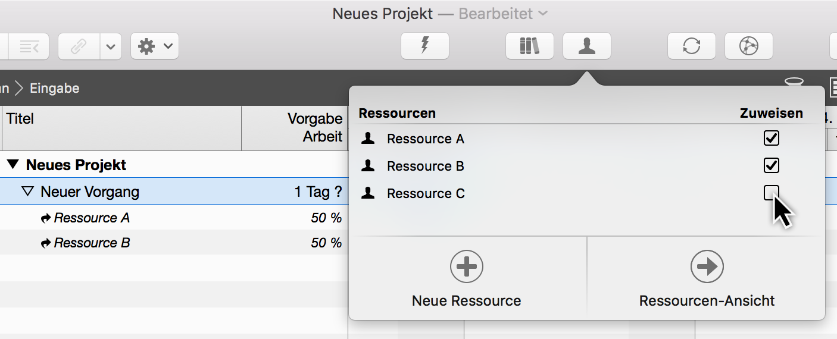Check the Ressource C assignment checkbox
This screenshot has height=339, width=837.
point(771,192)
